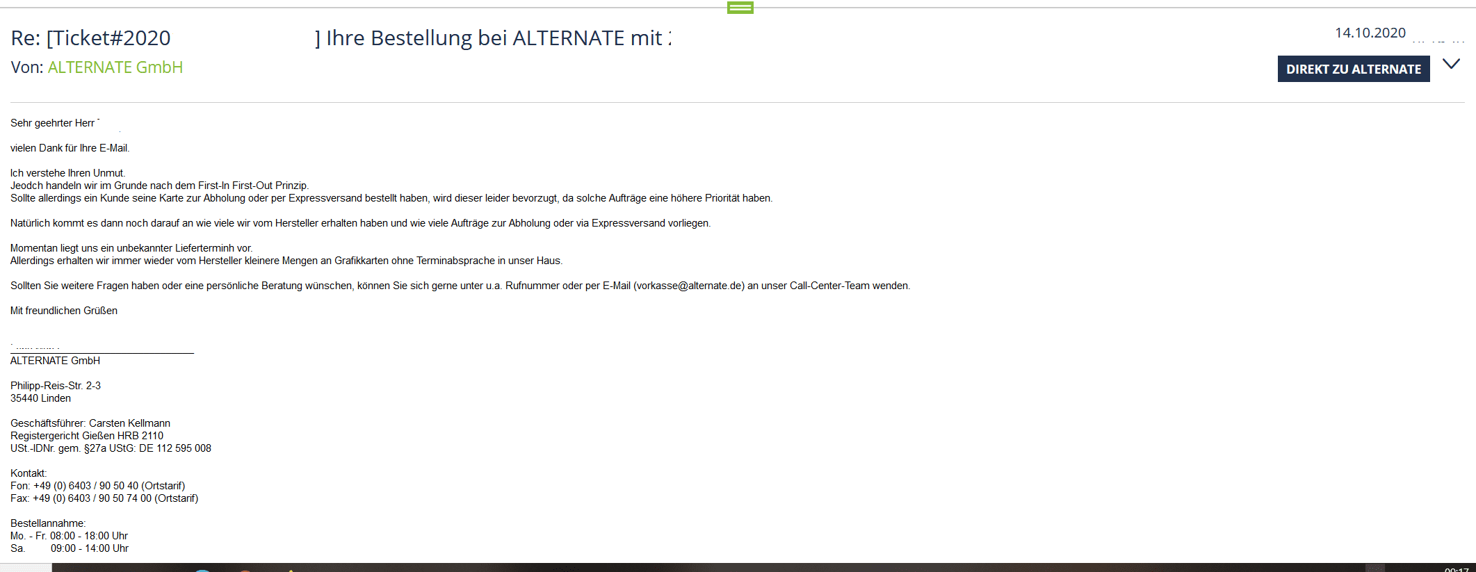
Task: Click signature company name ALTERNATE GmbH
Action: point(56,361)
